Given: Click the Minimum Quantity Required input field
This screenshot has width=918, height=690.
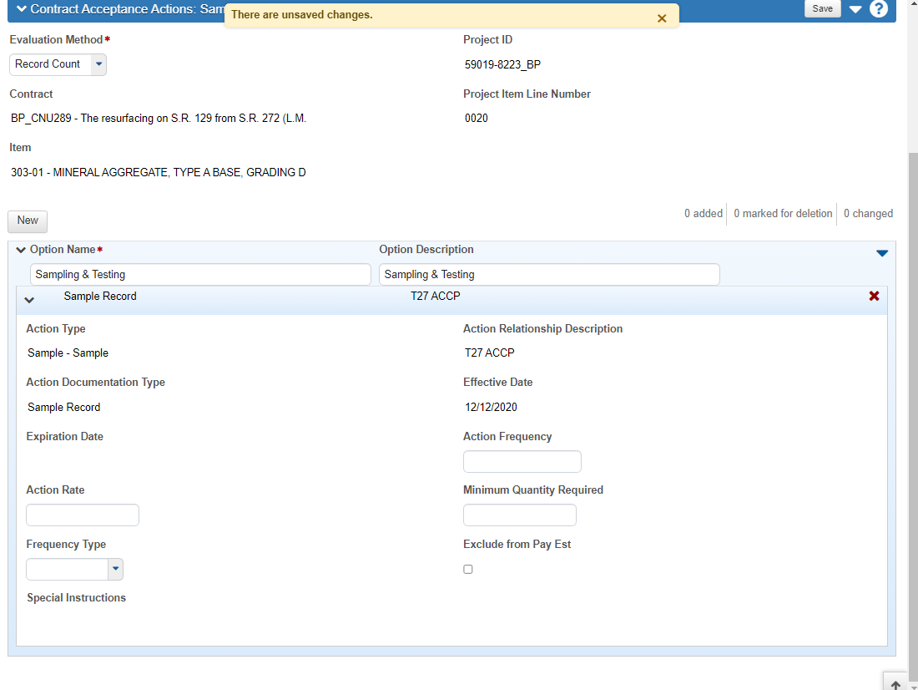Looking at the screenshot, I should click(519, 515).
